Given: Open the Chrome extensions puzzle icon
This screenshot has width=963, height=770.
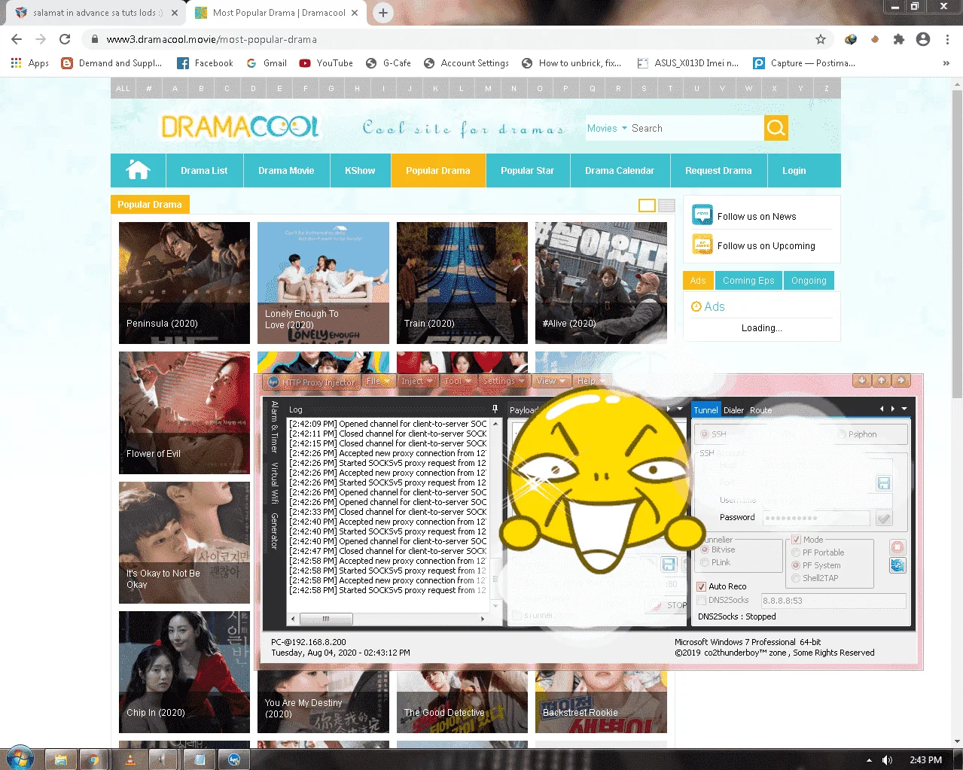Looking at the screenshot, I should pos(898,39).
